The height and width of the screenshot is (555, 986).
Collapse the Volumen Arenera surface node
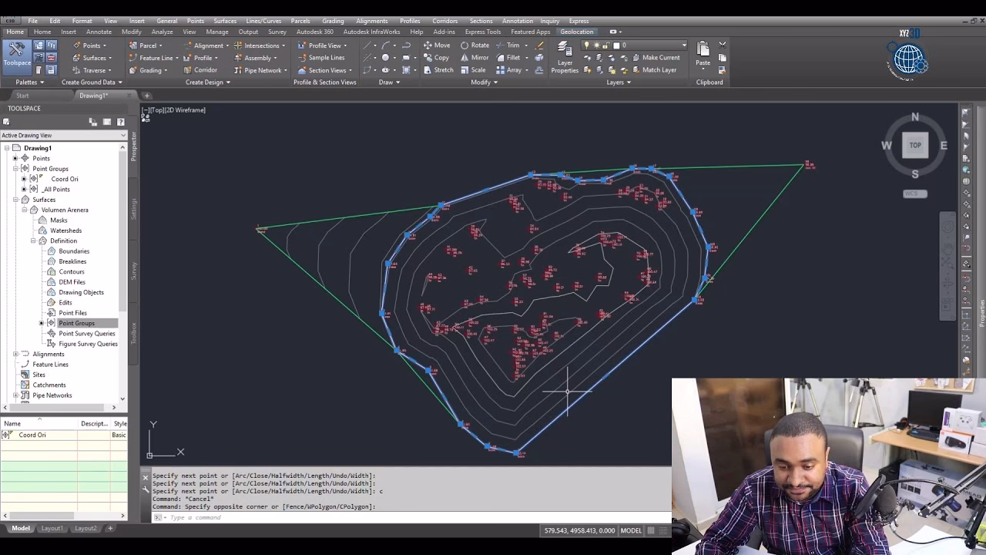(24, 210)
